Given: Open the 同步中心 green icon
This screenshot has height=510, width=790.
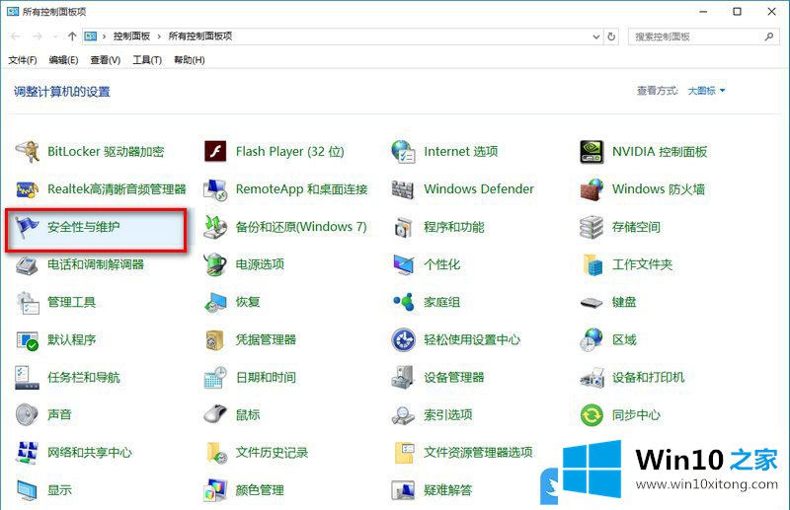Looking at the screenshot, I should click(x=592, y=415).
